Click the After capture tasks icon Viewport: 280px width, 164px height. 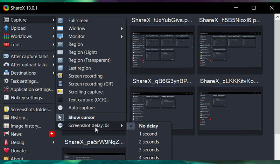click(x=6, y=56)
